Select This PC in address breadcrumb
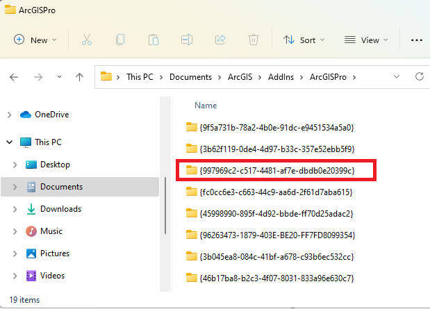 140,77
